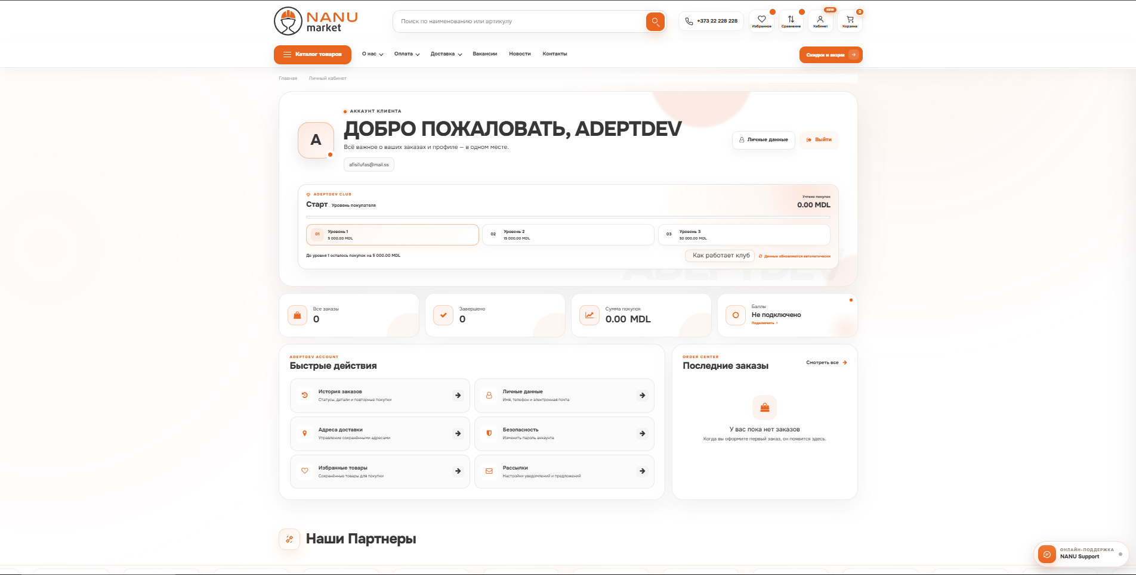The height and width of the screenshot is (575, 1136).
Task: Click the checkmark icon for completed orders
Action: click(x=443, y=315)
